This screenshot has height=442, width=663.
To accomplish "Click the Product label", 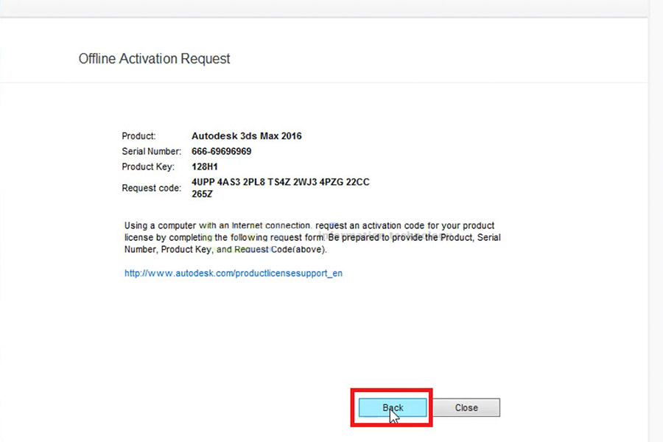I will tap(138, 136).
